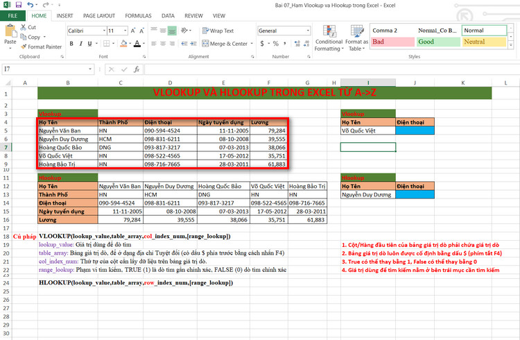
Task: Decrease font size with the small A icon
Action: (141, 31)
